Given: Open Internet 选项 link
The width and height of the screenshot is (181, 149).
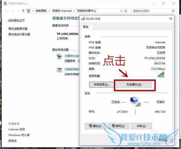Looking at the screenshot, I should pos(17,129).
